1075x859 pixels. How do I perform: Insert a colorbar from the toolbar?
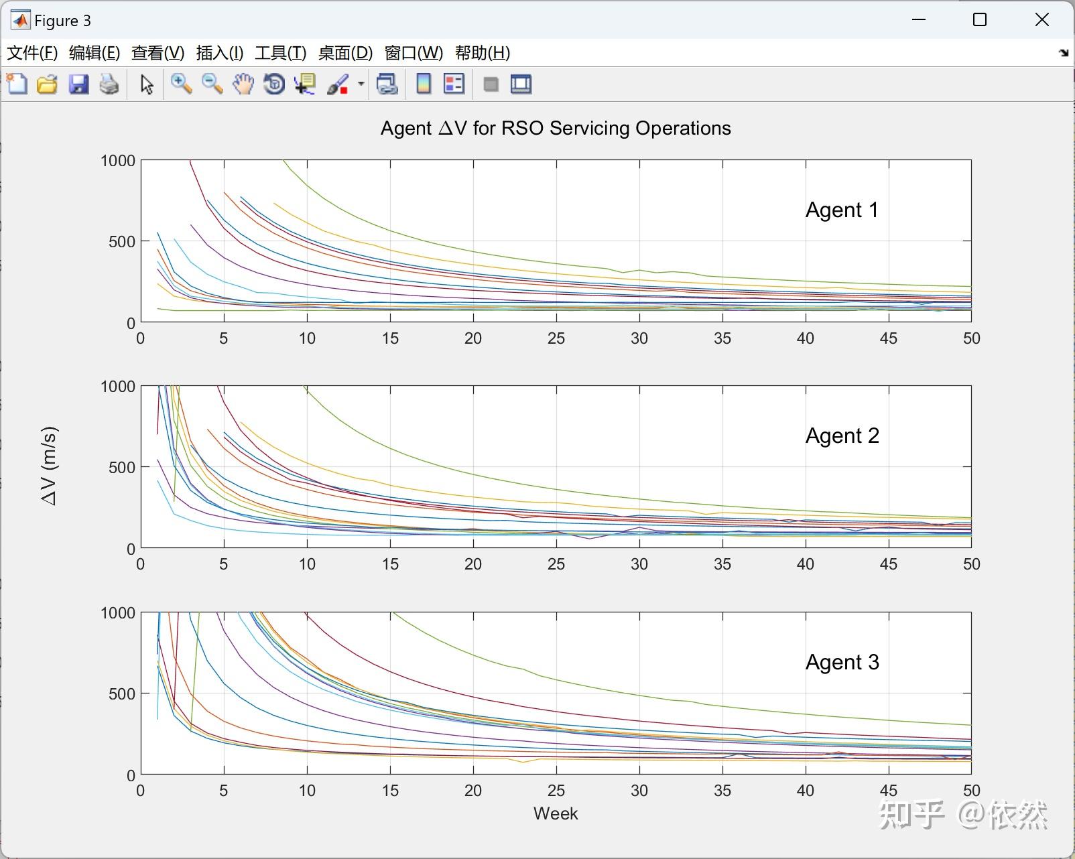pos(424,84)
